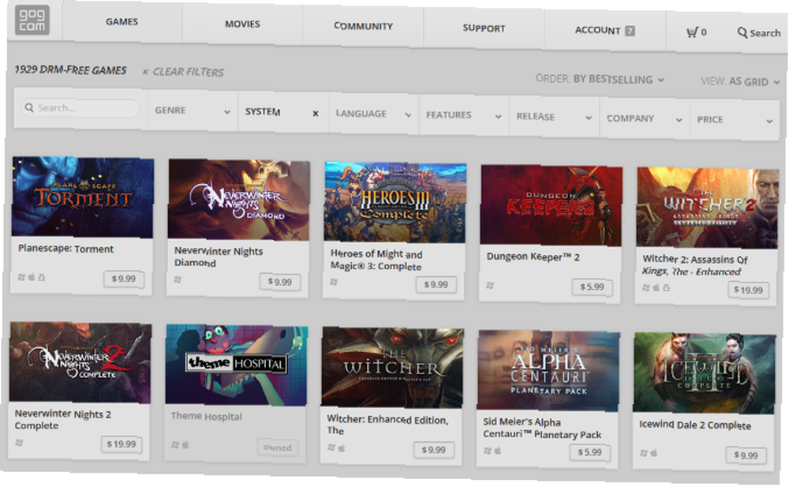Focus the games Search input field
The width and height of the screenshot is (789, 487).
coord(80,108)
